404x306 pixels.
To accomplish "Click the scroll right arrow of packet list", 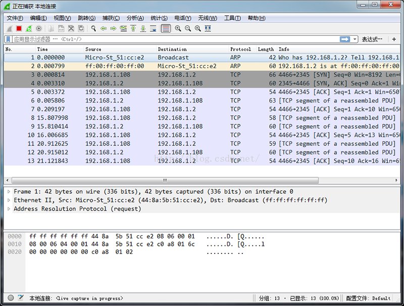I will click(396, 180).
